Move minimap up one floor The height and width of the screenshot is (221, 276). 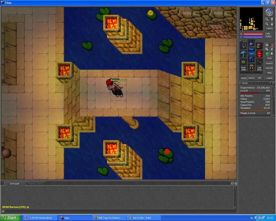coord(272,19)
